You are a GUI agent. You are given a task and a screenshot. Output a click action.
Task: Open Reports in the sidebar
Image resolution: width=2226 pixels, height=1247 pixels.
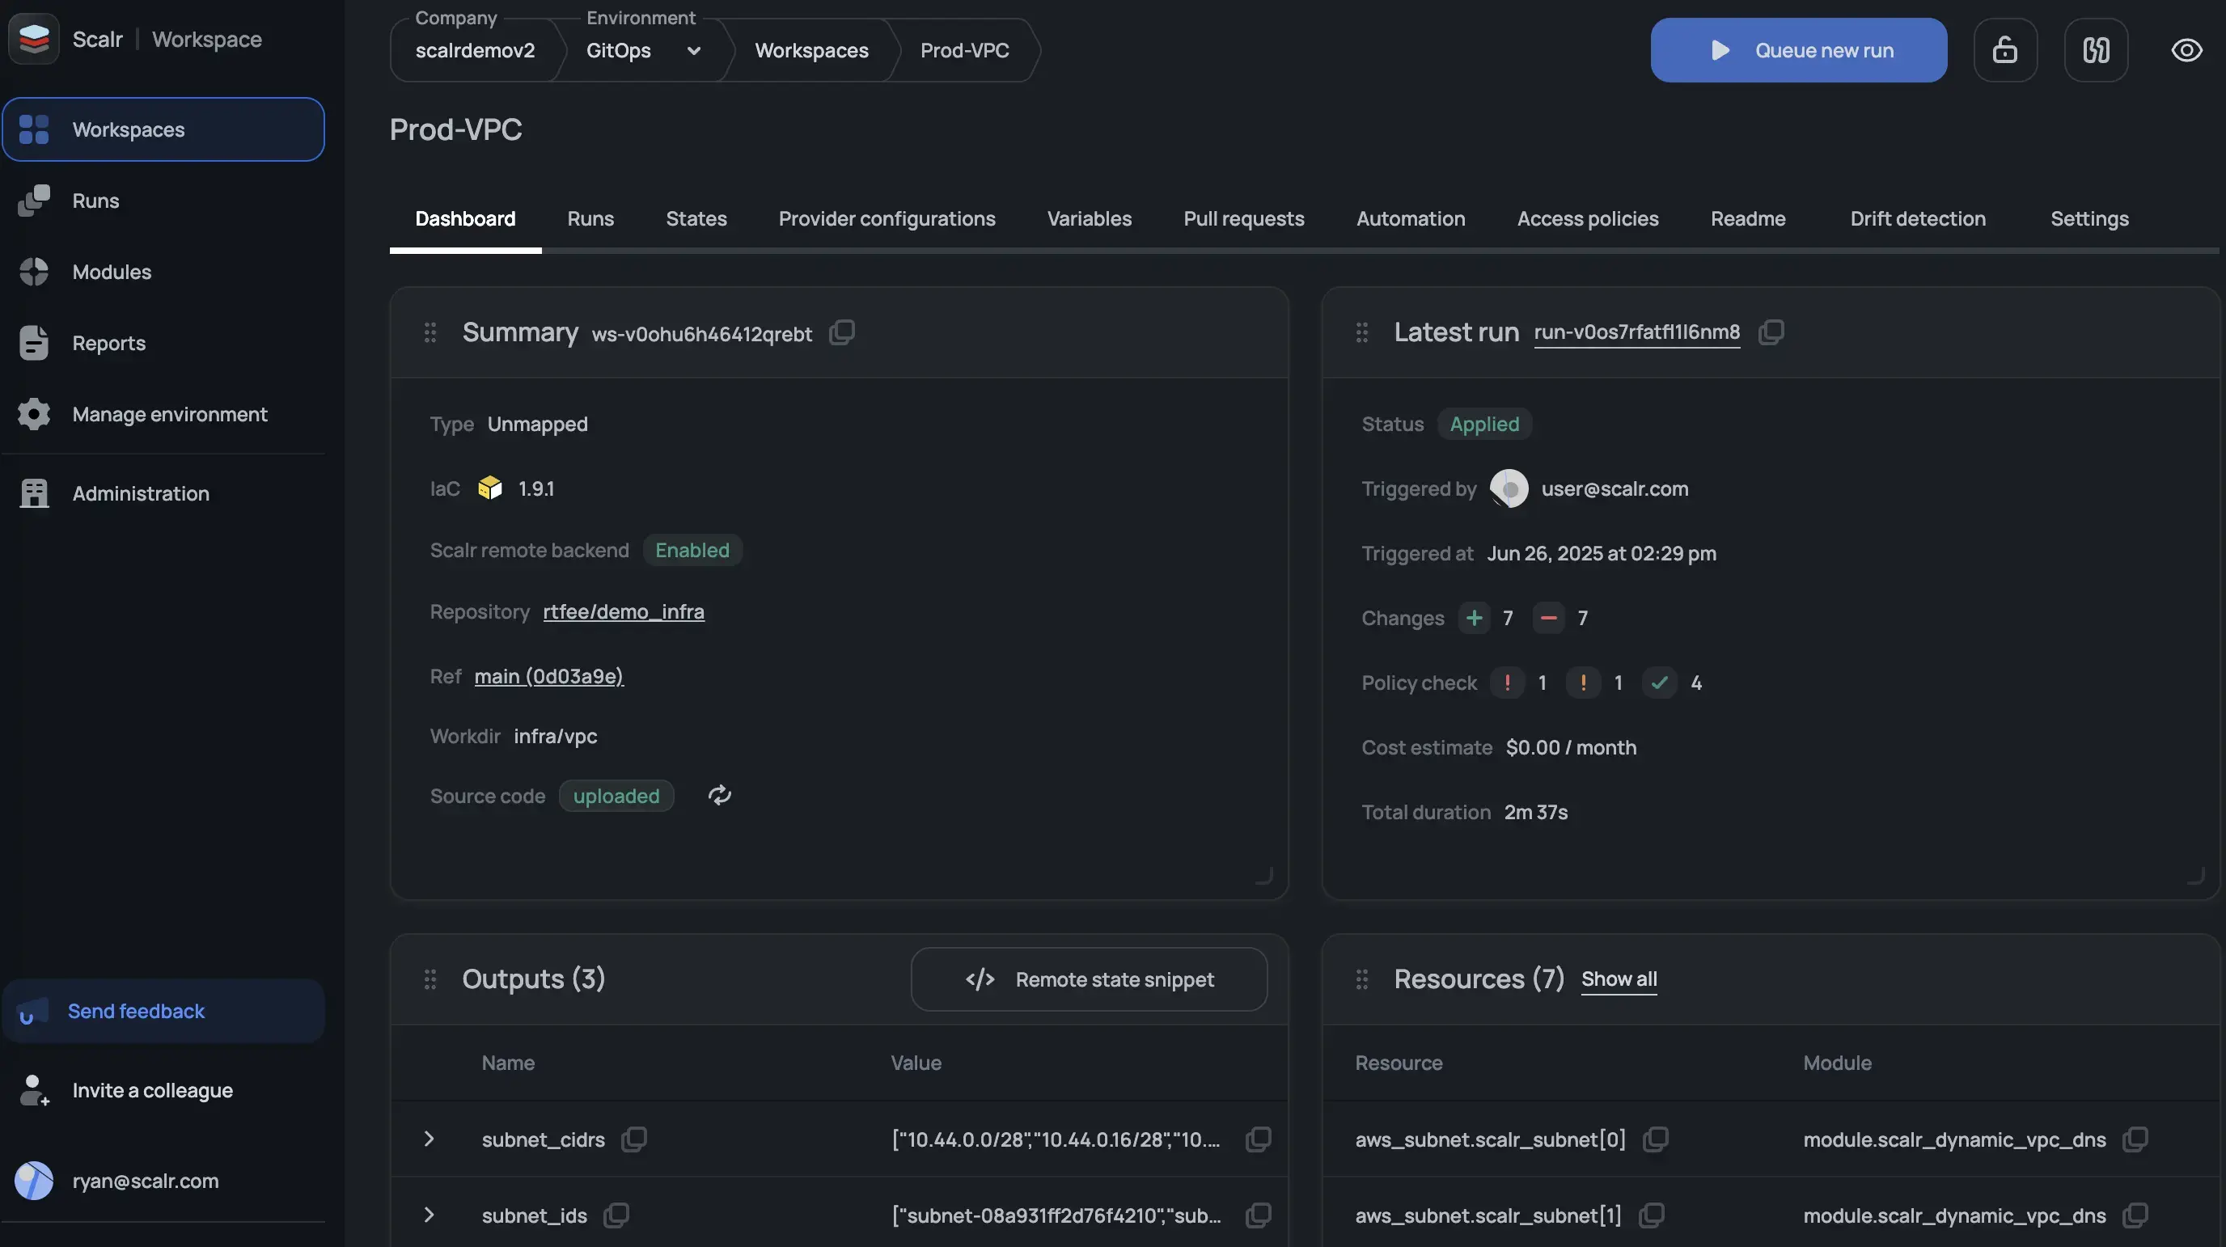point(163,343)
